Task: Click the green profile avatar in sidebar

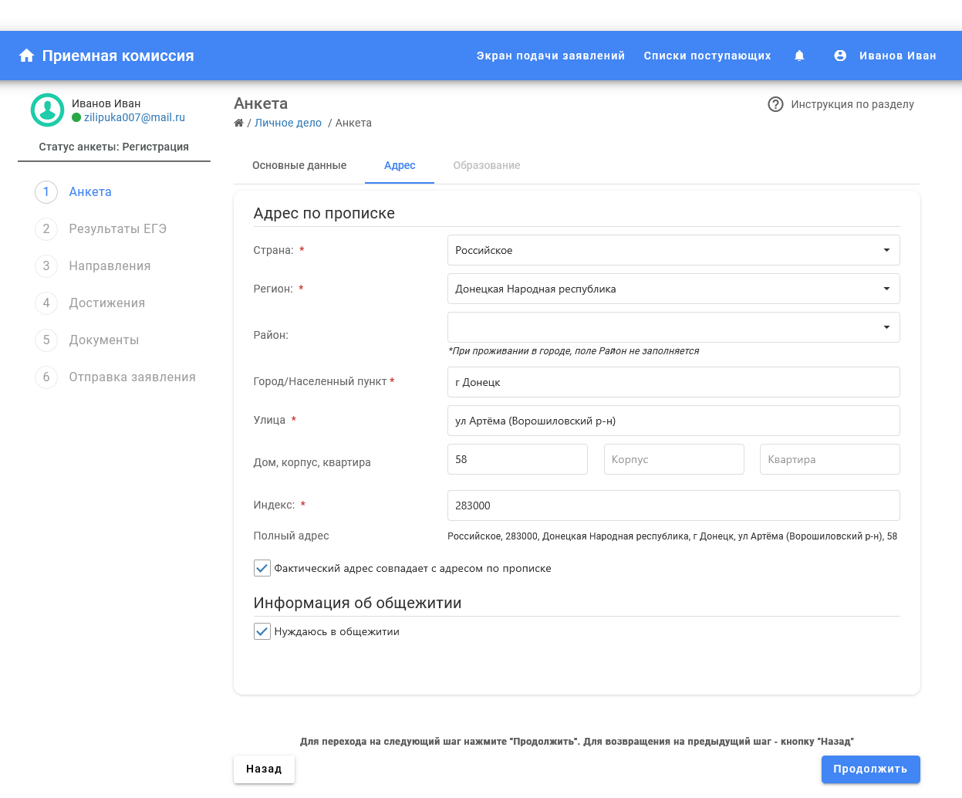Action: click(x=47, y=110)
